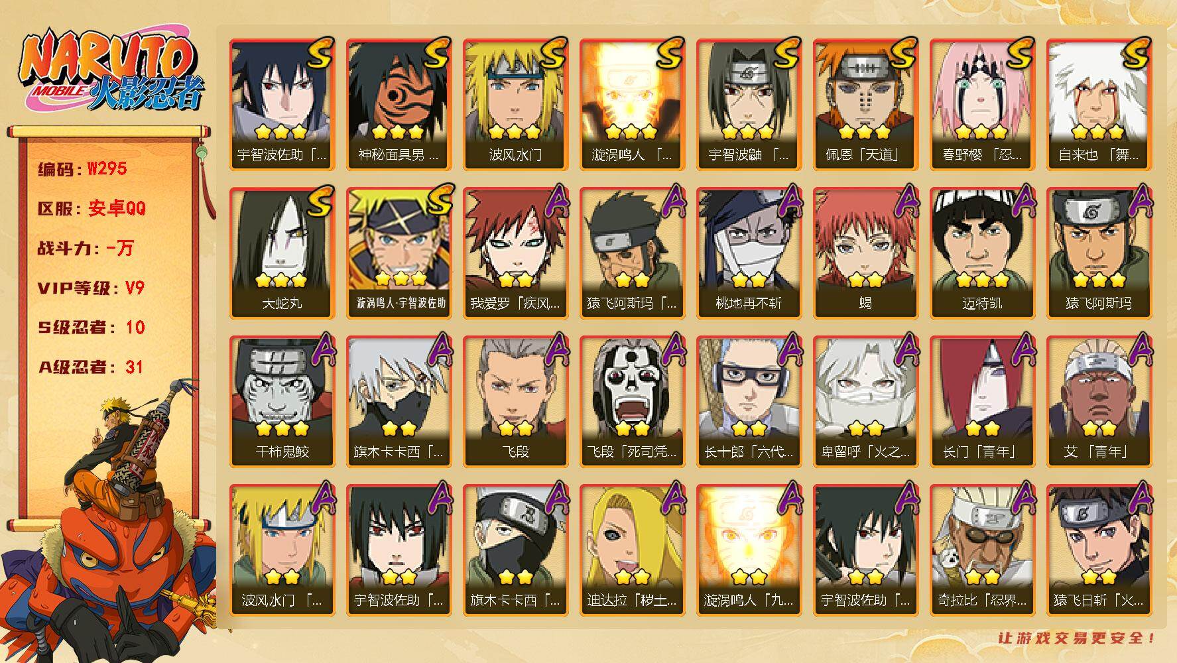Select the 漩涡鸣人·宇智波佐助 card
This screenshot has height=663, width=1177.
click(399, 253)
